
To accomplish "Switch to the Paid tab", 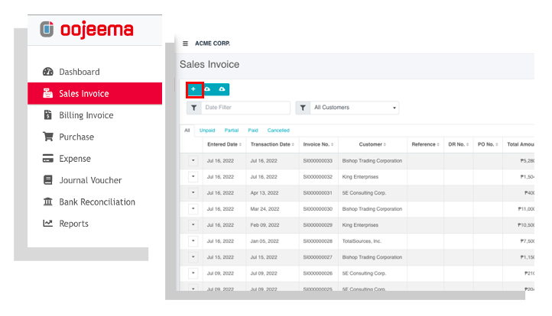I will tap(253, 131).
